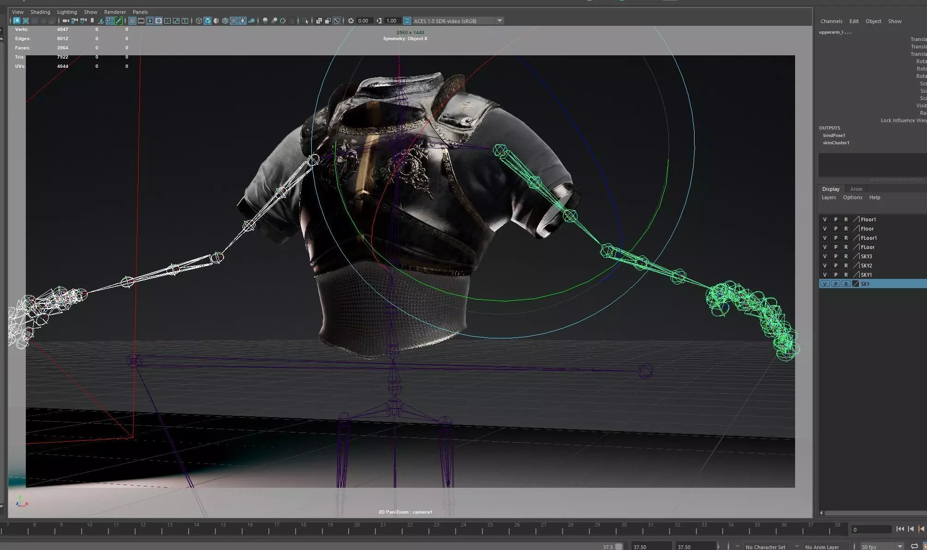This screenshot has height=550, width=927.
Task: Open the Lighting panel menu
Action: pos(67,12)
